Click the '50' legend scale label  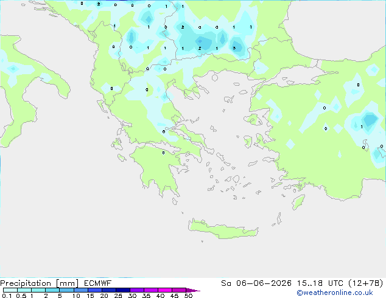[188, 296]
